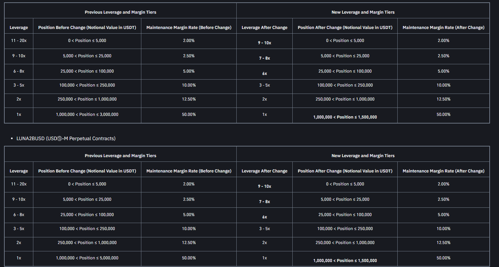Click the 5,000,000 position limit cell
The image size is (499, 267).
coord(87,258)
